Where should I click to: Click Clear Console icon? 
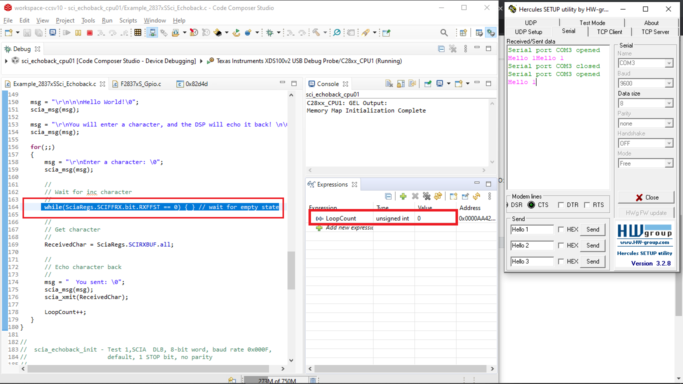(x=389, y=83)
